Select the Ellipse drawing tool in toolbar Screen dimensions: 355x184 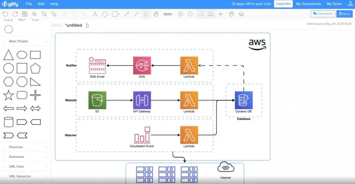coord(105,14)
